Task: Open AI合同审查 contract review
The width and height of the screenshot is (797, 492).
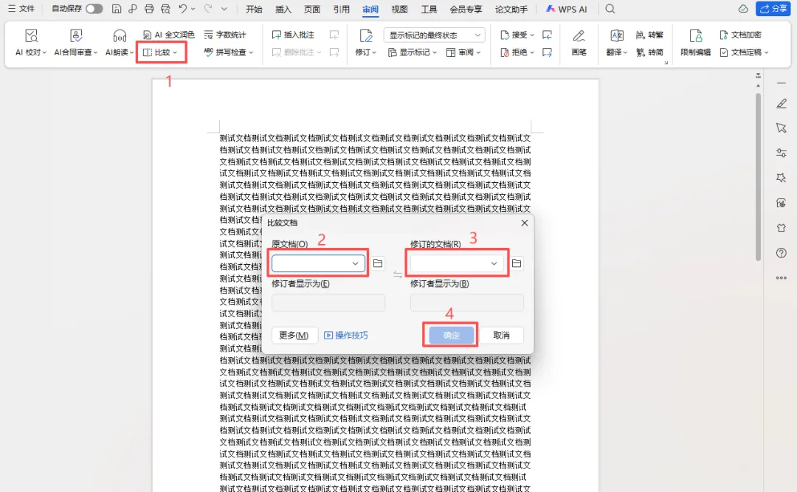Action: (x=76, y=43)
